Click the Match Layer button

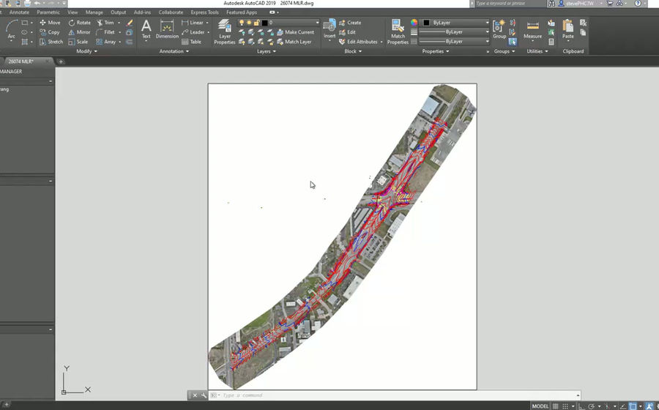tap(294, 42)
